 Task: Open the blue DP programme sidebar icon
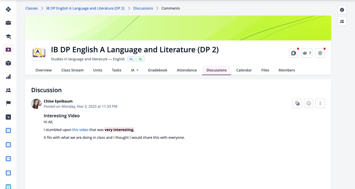pyautogui.click(x=8, y=130)
